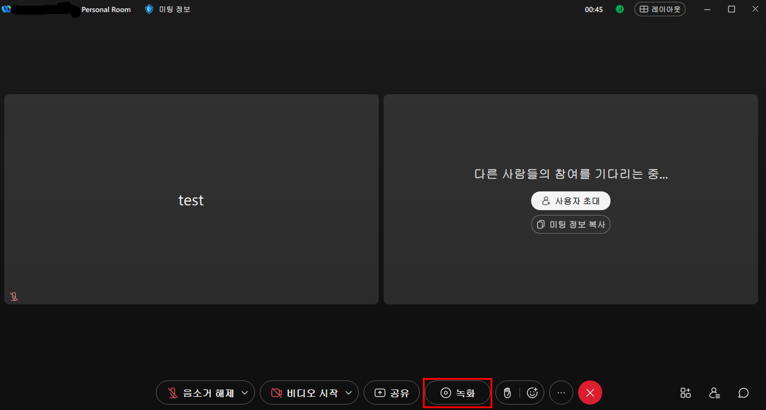Minimize the meeting window
This screenshot has height=410, width=766.
click(x=707, y=9)
